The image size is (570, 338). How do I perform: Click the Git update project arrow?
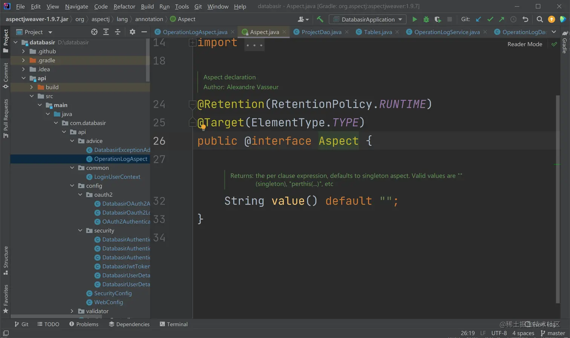click(x=478, y=19)
